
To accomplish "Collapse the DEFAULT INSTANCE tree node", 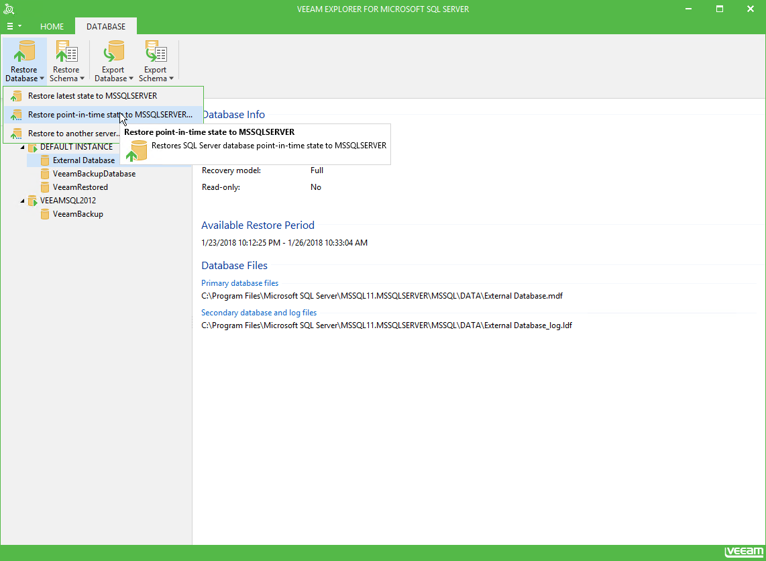I will pyautogui.click(x=23, y=147).
